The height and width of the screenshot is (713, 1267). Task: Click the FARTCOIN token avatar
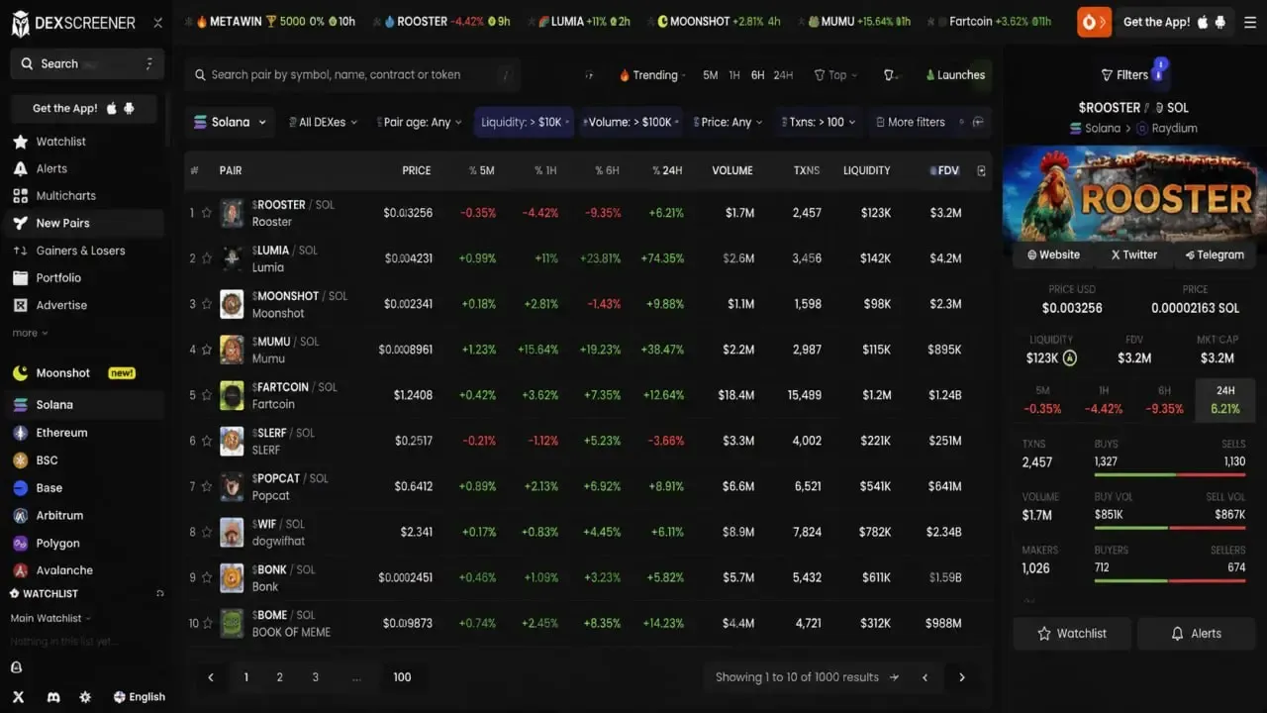[x=232, y=395]
